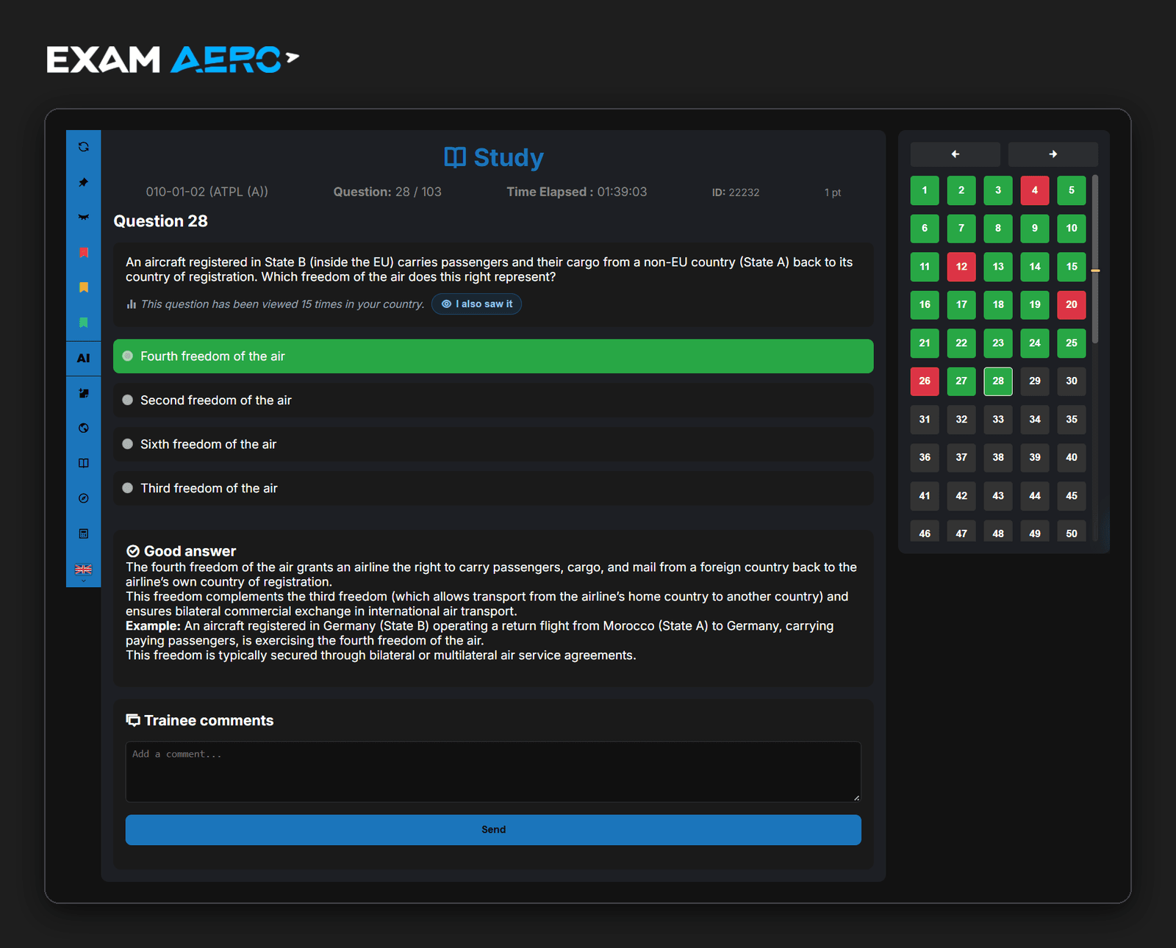The height and width of the screenshot is (948, 1176).
Task: Click the refresh icon in sidebar
Action: 84,147
